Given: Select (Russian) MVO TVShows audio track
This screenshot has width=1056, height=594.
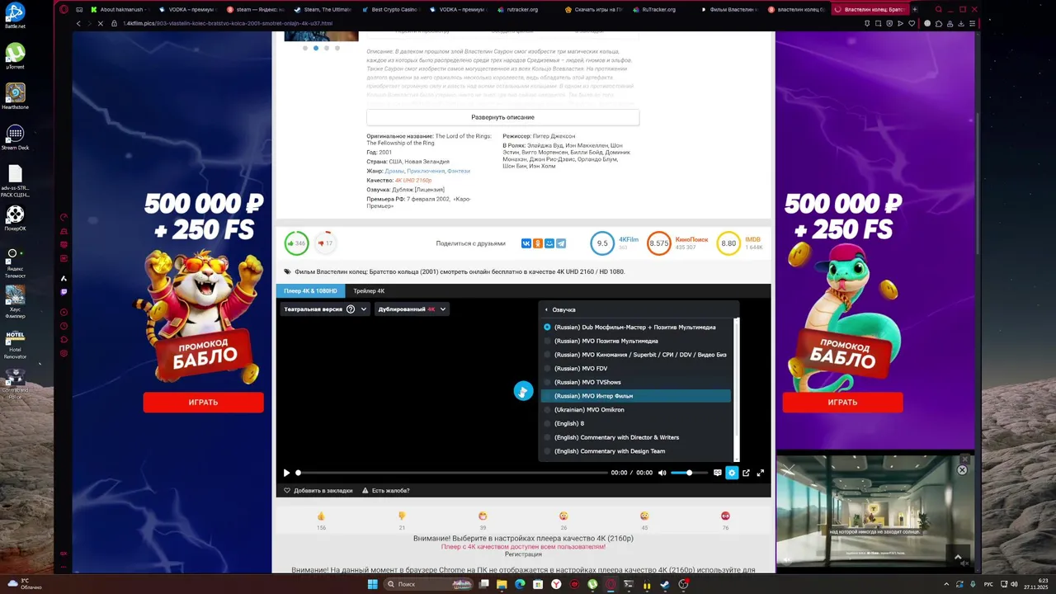Looking at the screenshot, I should click(x=636, y=382).
